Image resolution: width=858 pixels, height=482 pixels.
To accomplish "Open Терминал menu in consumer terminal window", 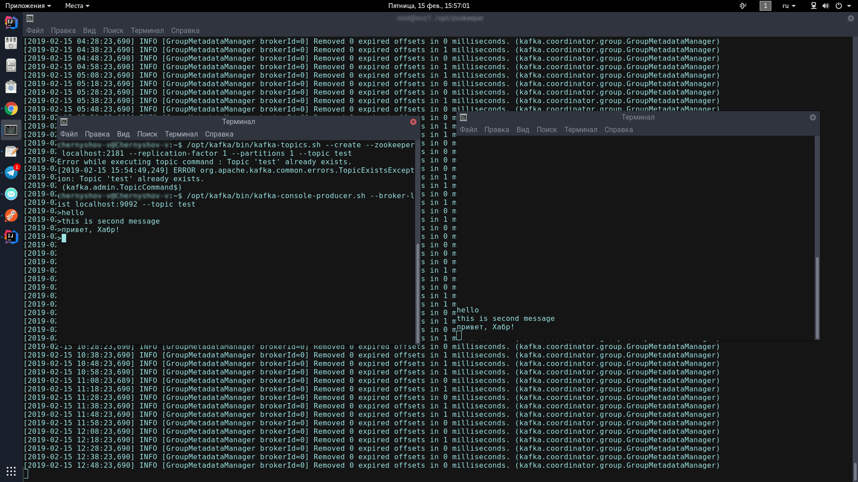I will [x=580, y=129].
